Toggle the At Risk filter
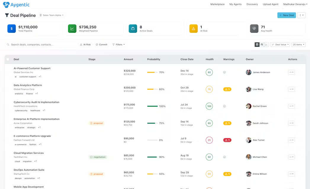This screenshot has height=189, width=310. pos(85,45)
